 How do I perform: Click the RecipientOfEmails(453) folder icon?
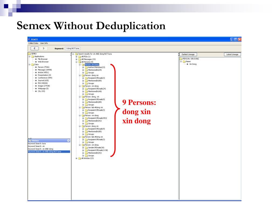(x=86, y=118)
